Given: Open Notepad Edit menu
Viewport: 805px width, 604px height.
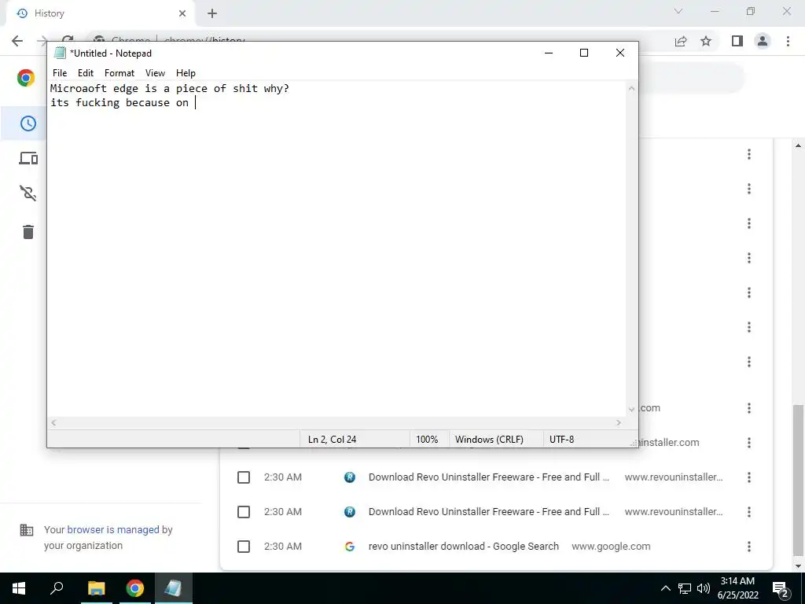Looking at the screenshot, I should tap(85, 73).
